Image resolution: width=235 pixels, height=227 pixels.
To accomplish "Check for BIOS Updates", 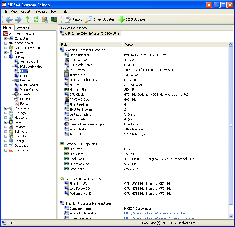I will tap(131, 19).
